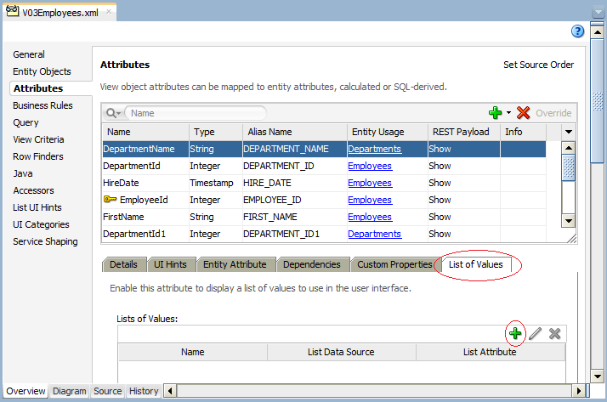Select the FirstName attribute row
Image resolution: width=607 pixels, height=402 pixels.
coord(325,217)
